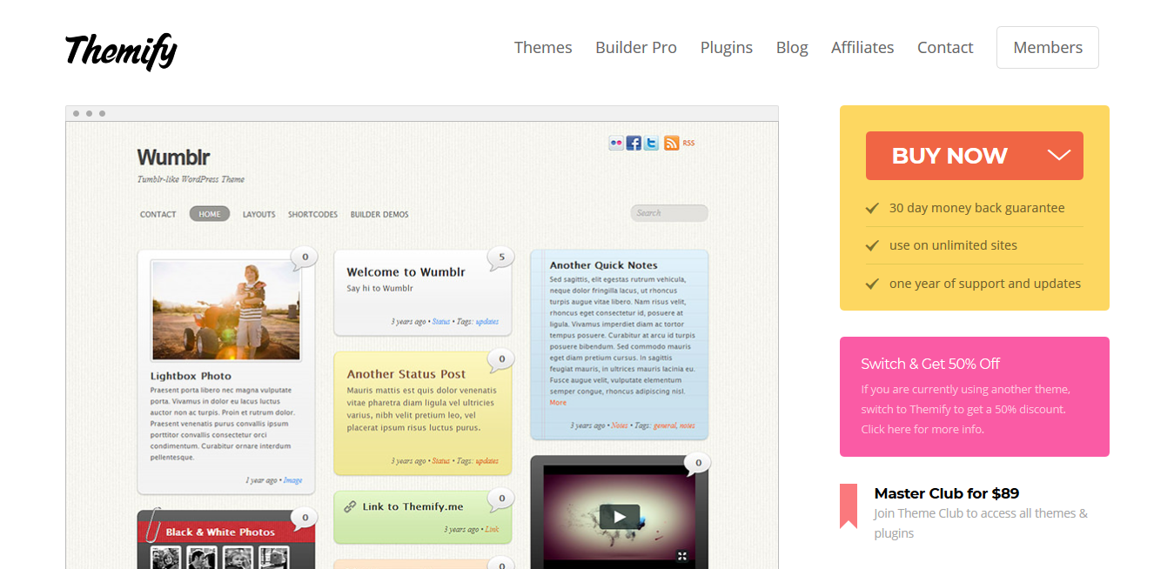This screenshot has width=1174, height=569.
Task: Click the general tag under Quick Notes
Action: coord(665,426)
